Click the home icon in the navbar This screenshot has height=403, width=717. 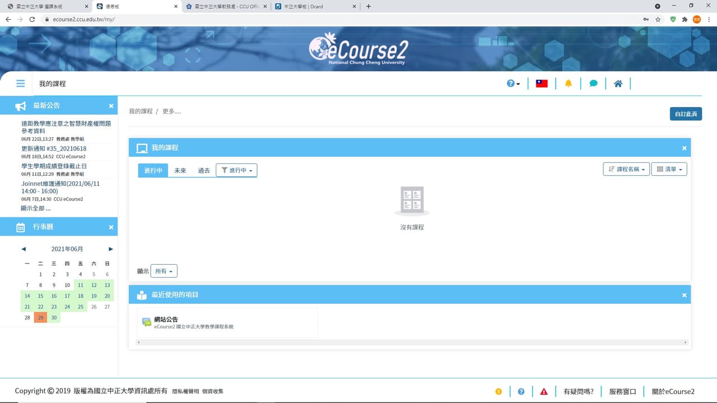click(618, 83)
